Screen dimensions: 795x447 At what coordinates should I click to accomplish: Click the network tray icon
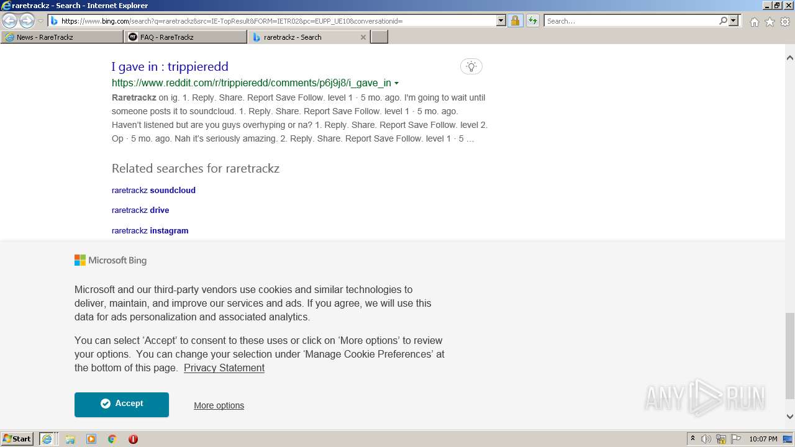(x=721, y=439)
